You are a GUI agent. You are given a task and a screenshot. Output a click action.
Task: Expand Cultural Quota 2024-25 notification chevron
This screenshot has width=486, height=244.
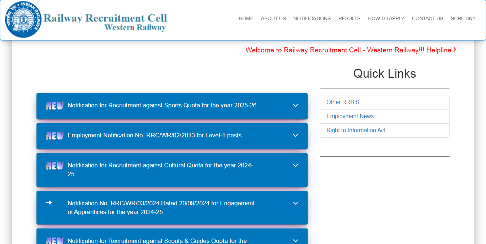[295, 166]
